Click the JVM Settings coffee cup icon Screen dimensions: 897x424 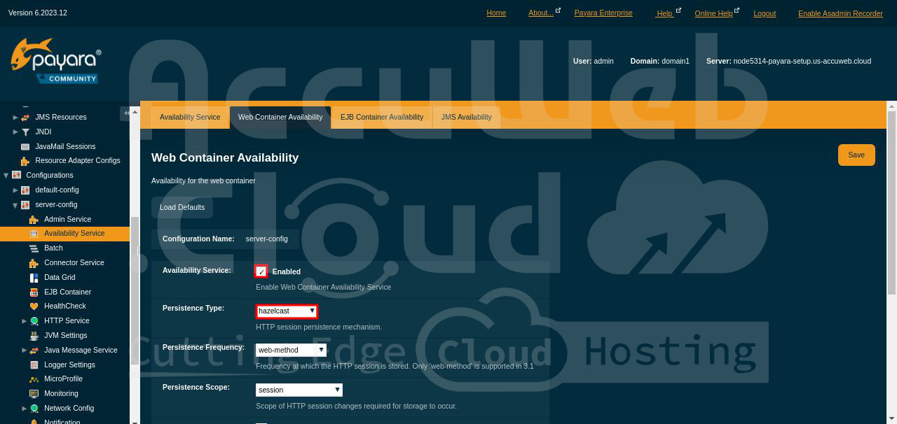34,336
